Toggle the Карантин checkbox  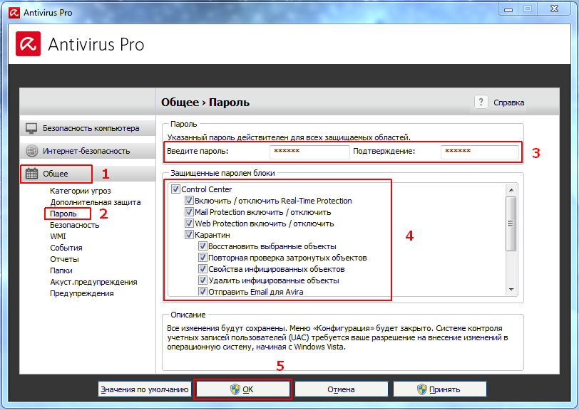(189, 234)
